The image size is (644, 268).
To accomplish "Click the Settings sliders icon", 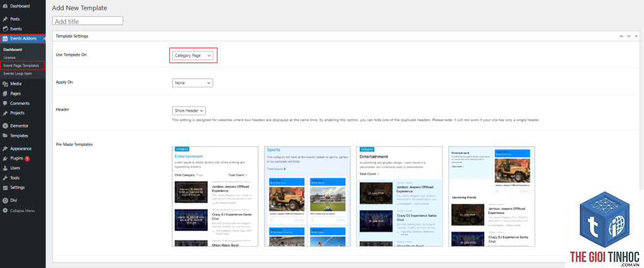I will pyautogui.click(x=5, y=188).
